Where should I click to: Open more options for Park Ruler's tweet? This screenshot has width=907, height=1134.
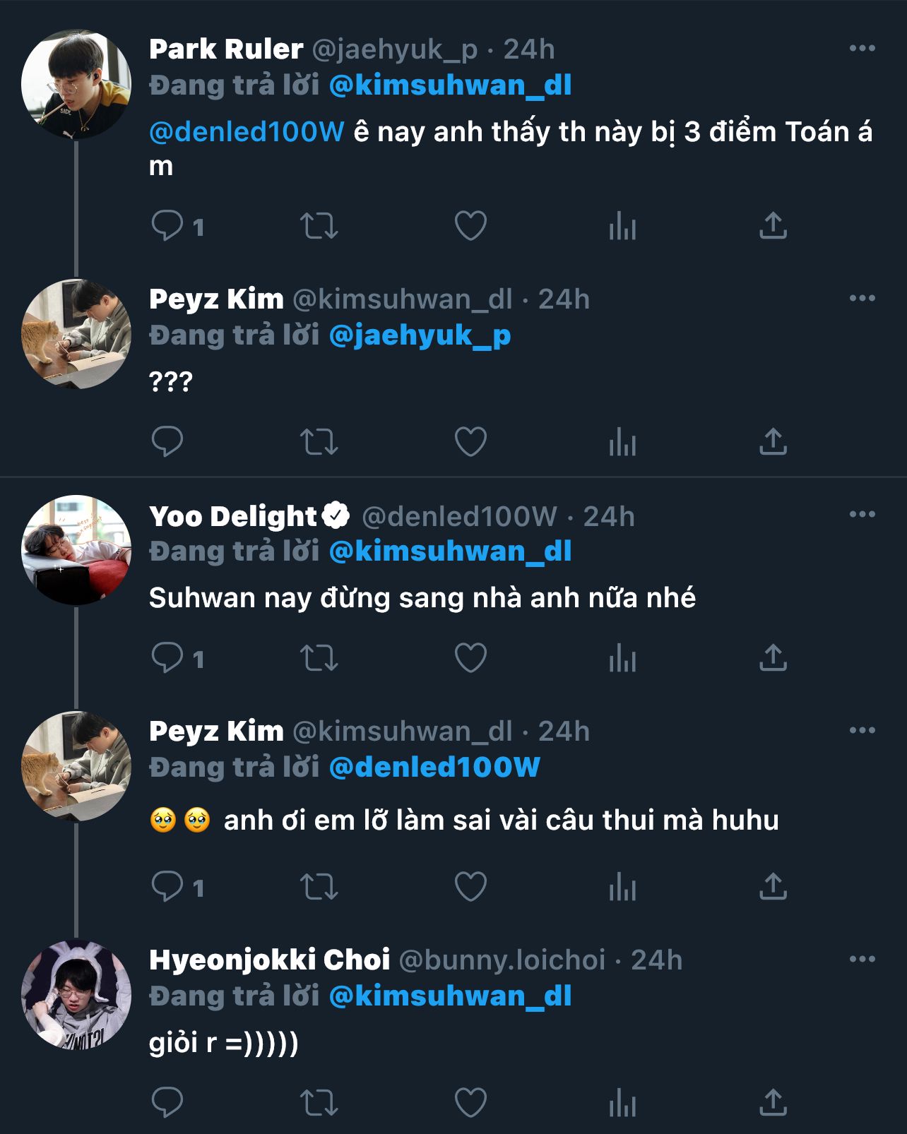coord(862,49)
